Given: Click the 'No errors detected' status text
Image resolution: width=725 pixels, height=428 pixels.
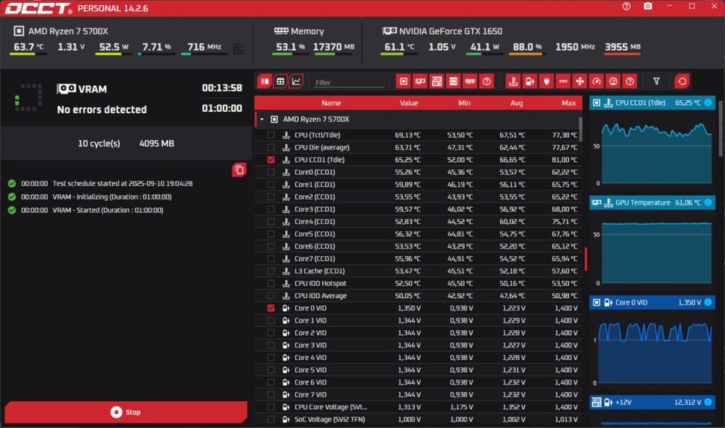Looking at the screenshot, I should (x=101, y=110).
